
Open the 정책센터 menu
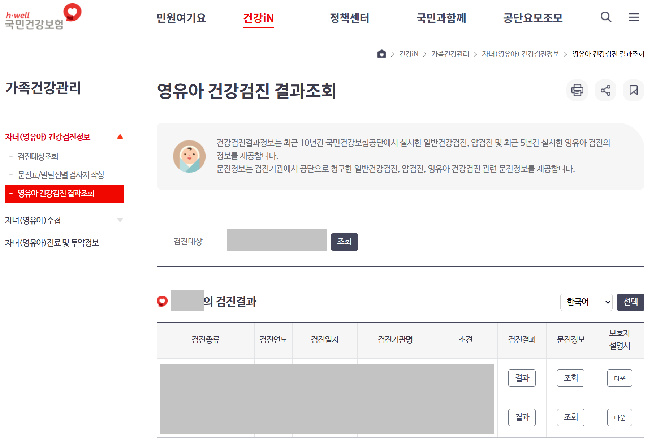349,18
